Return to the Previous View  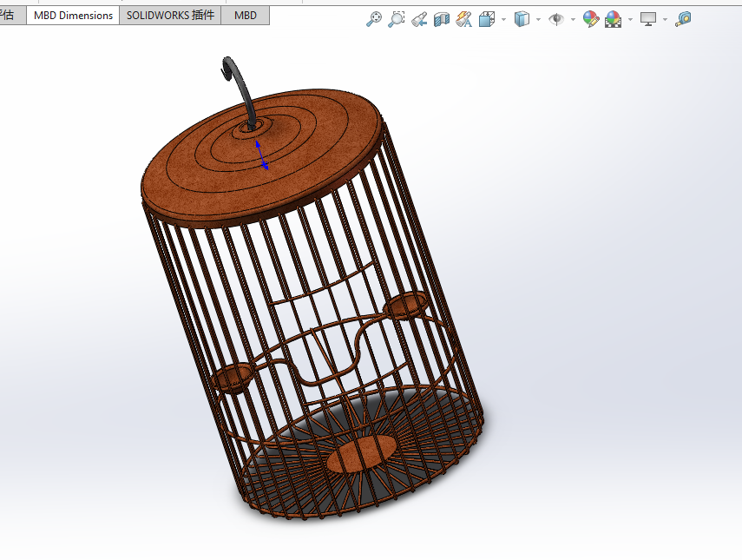(x=419, y=18)
